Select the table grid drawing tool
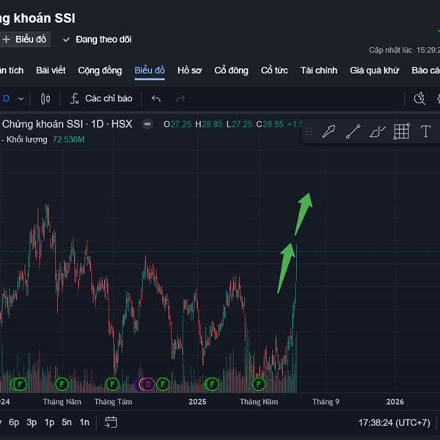The height and width of the screenshot is (440, 440). point(402,131)
